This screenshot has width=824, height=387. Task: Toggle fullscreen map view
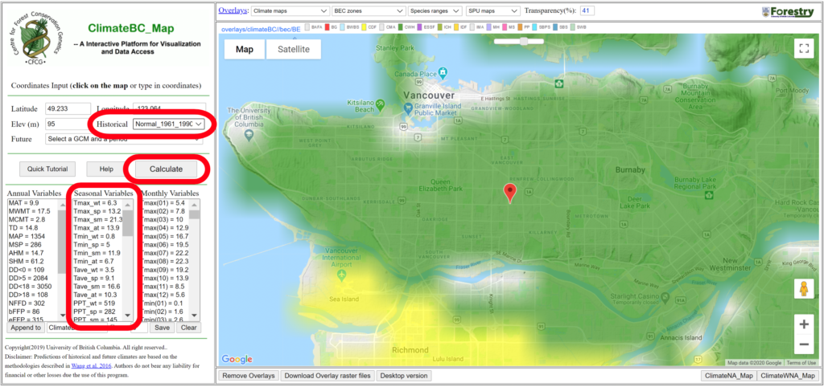pyautogui.click(x=802, y=48)
